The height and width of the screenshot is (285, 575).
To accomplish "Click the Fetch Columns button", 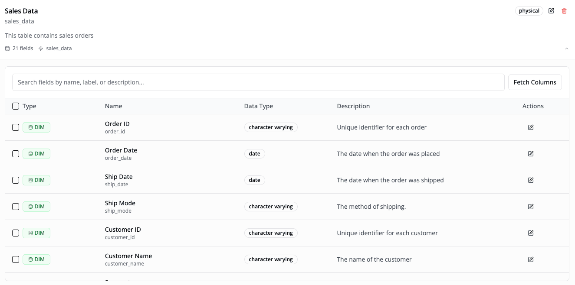I will 535,82.
